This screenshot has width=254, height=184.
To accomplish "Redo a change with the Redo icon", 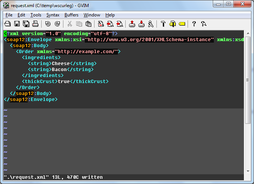I will 57,24.
